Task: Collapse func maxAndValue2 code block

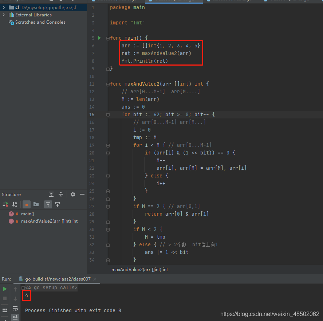Action: [108, 84]
